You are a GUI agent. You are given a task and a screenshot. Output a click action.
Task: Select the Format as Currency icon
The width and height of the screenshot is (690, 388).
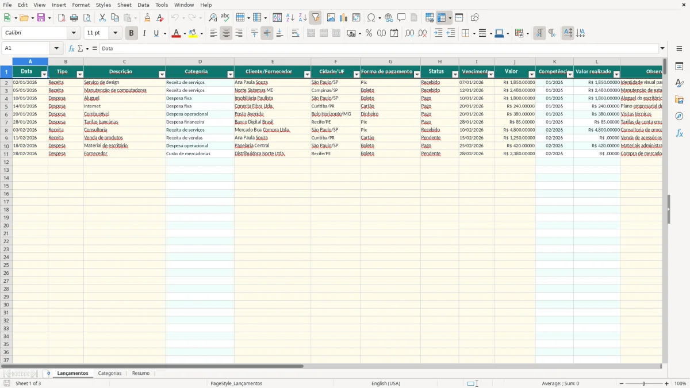point(351,33)
